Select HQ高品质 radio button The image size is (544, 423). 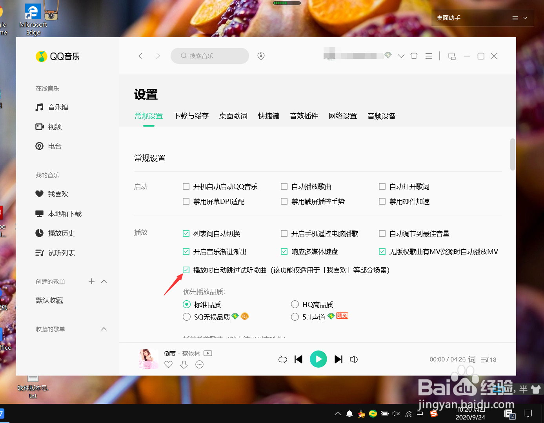point(295,304)
